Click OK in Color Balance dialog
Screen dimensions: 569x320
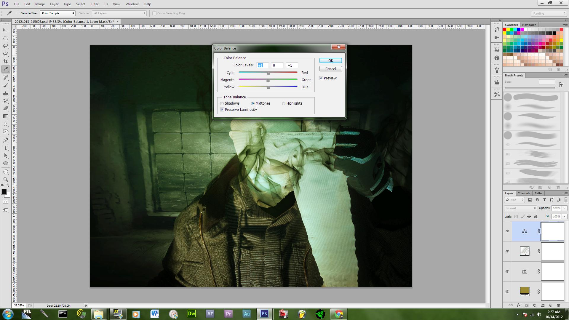point(331,60)
